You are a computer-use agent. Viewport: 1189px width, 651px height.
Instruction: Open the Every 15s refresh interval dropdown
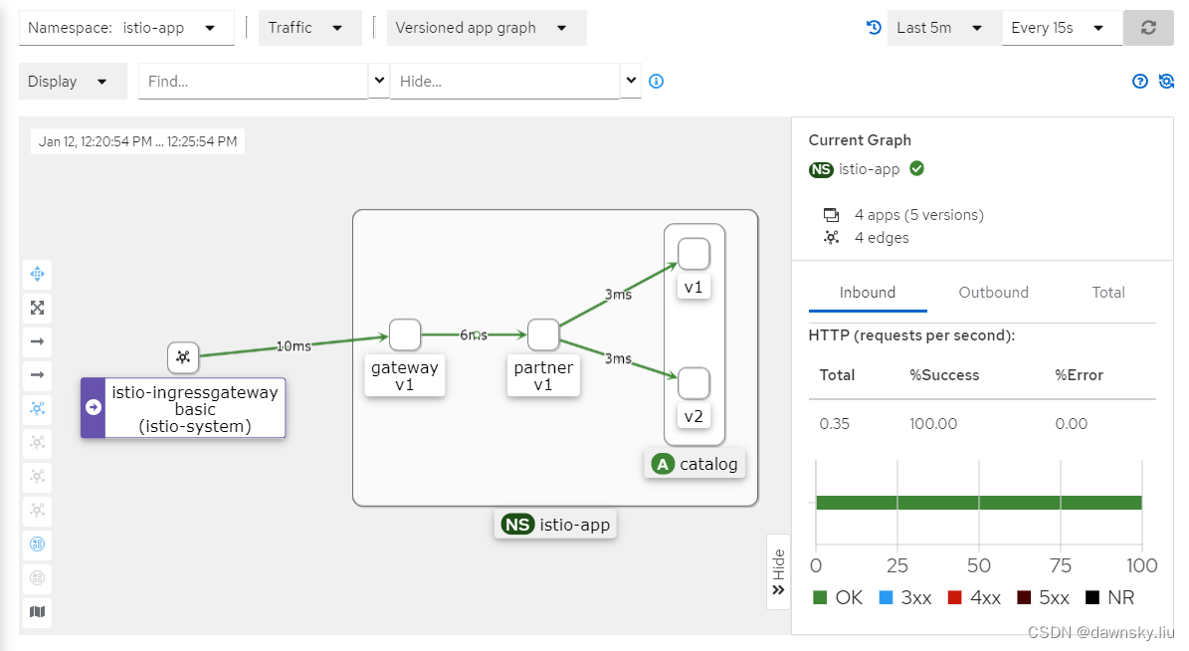1058,27
